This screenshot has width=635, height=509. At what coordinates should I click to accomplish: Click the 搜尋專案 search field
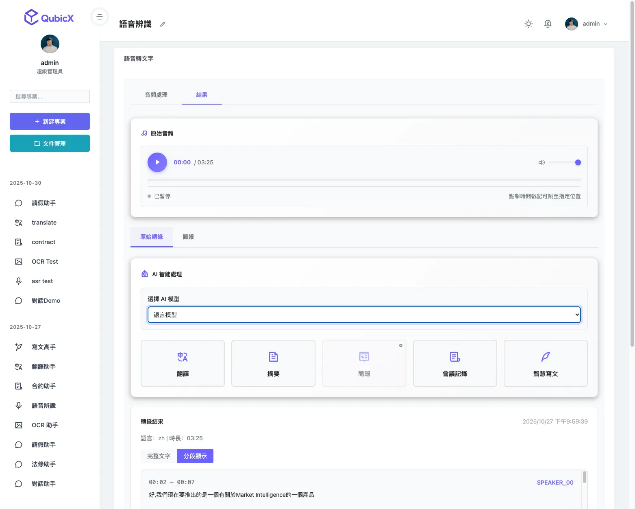pyautogui.click(x=50, y=96)
